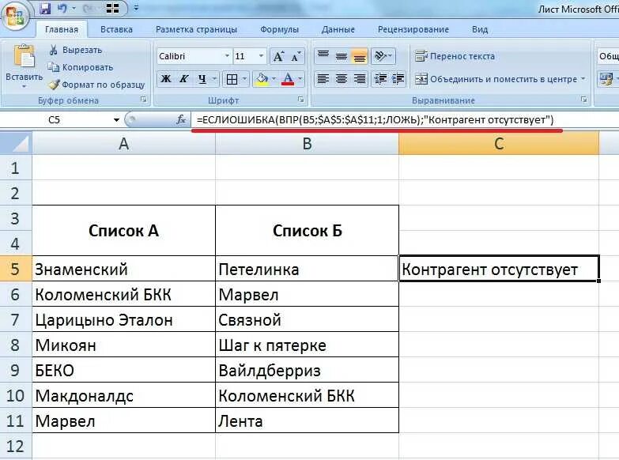Apply yellow fill color bucket
Image resolution: width=619 pixels, height=460 pixels.
pos(262,79)
